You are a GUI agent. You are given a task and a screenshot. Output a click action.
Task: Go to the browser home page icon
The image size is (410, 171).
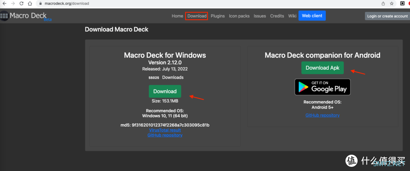(x=30, y=3)
